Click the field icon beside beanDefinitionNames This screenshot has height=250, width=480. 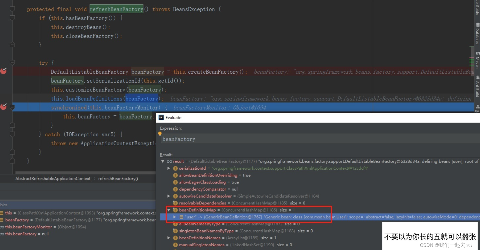[175, 238]
